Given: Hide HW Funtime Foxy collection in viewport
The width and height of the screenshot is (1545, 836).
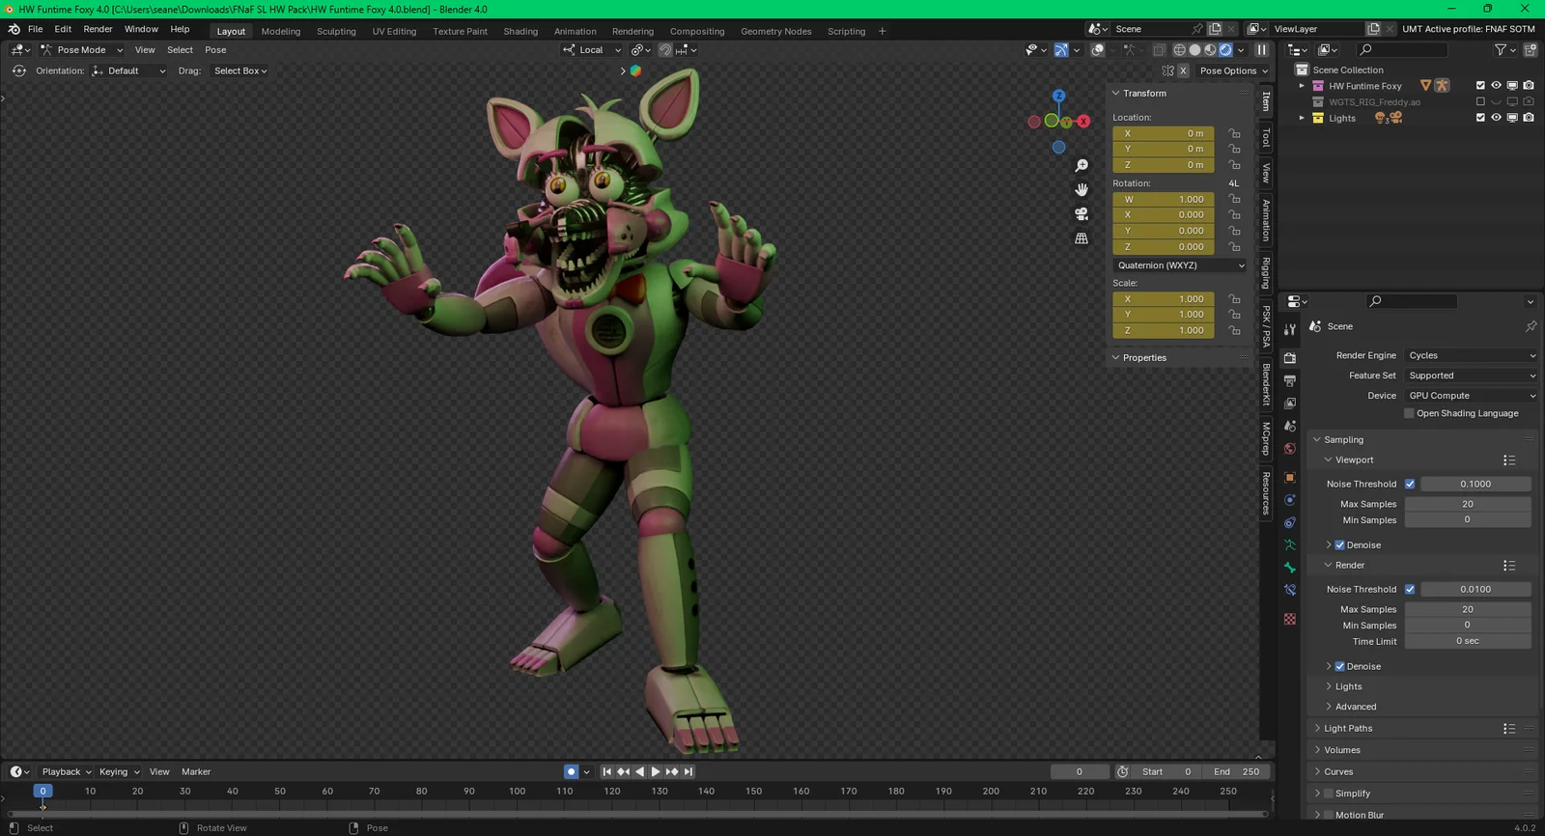Looking at the screenshot, I should (1496, 86).
